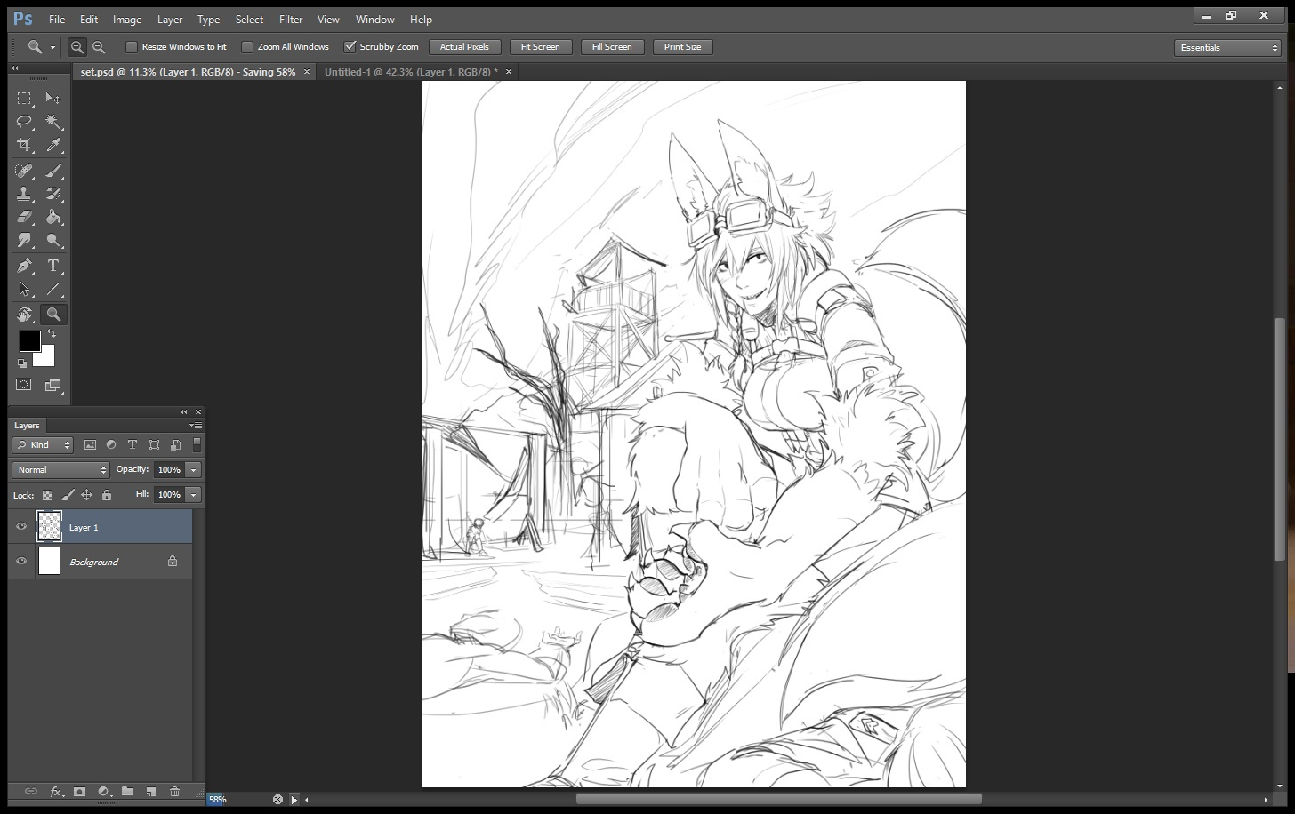Open the Normal blend mode dropdown

60,470
